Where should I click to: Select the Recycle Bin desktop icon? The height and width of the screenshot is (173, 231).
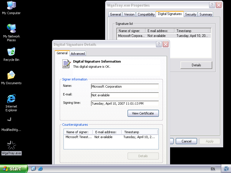pos(11,54)
